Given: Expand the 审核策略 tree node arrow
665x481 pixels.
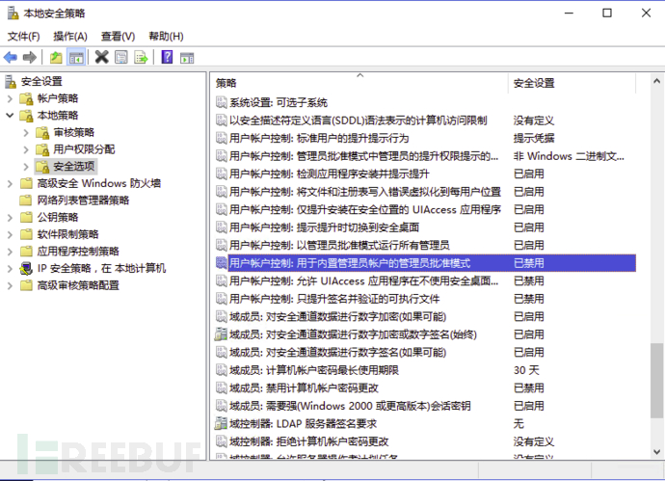Looking at the screenshot, I should (x=26, y=132).
